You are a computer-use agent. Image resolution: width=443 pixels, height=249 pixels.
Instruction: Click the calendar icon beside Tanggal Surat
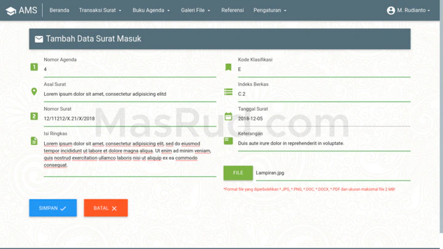coord(228,116)
